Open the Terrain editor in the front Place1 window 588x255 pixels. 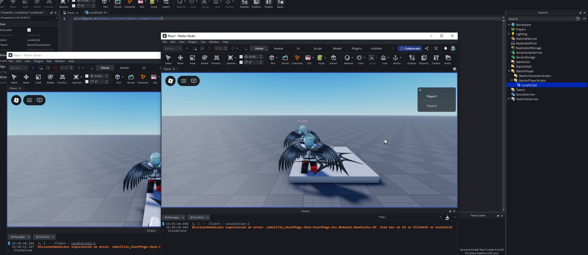point(285,59)
